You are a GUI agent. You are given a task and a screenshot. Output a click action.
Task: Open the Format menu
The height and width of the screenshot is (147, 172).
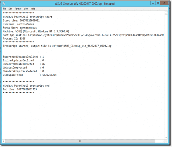tap(18, 9)
